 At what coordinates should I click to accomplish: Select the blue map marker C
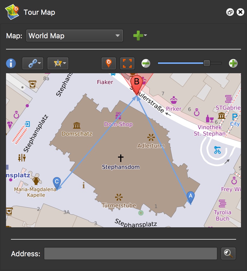57,182
